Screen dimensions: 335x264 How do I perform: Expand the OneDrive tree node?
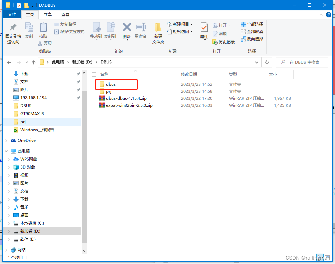pyautogui.click(x=6, y=140)
